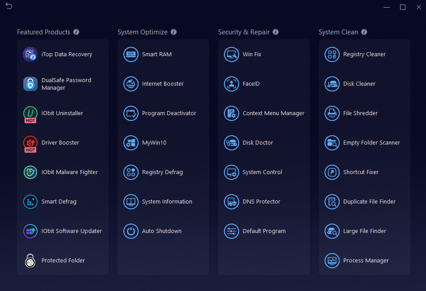The height and width of the screenshot is (291, 426).
Task: Open Disk Cleaner icon
Action: tap(332, 84)
